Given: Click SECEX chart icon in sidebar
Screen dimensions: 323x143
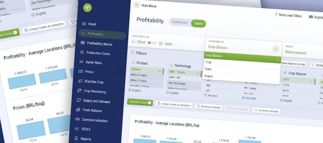Looking at the screenshot, I should (77, 129).
